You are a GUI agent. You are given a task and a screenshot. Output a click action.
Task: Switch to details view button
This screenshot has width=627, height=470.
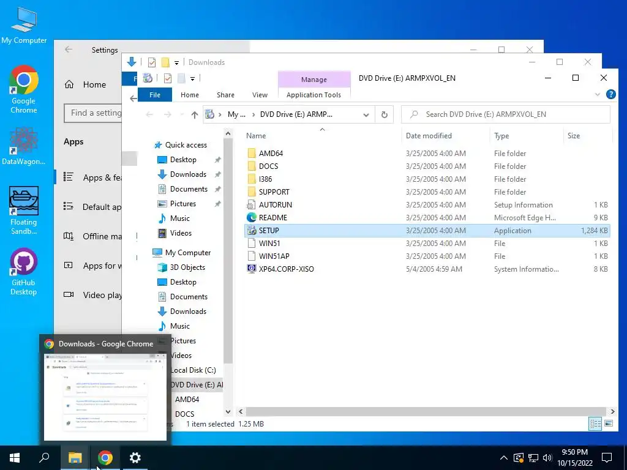(x=595, y=423)
